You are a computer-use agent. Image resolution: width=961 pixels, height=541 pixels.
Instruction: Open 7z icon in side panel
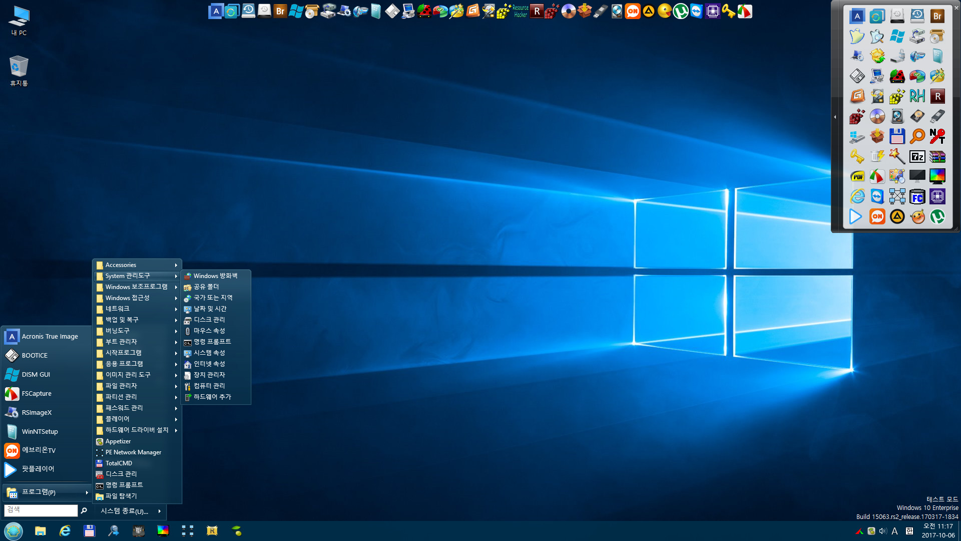coord(917,157)
